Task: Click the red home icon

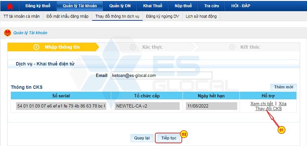Action: click(x=10, y=6)
